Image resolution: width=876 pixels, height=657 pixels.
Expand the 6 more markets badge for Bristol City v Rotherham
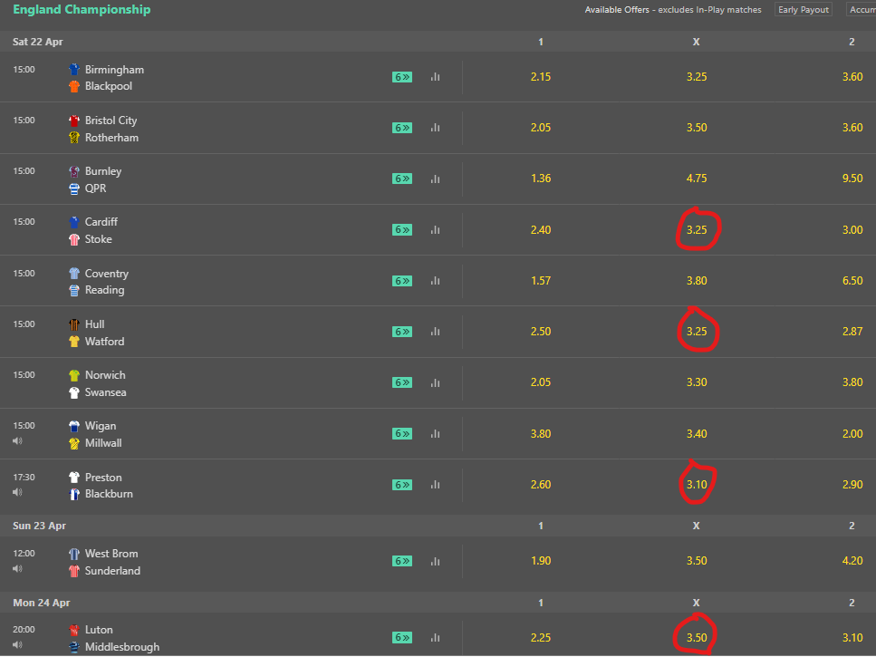402,128
